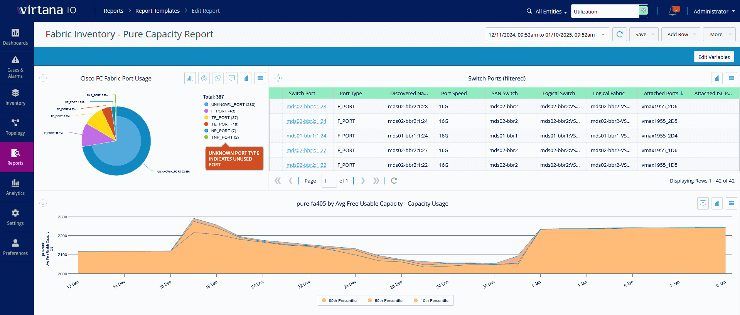Select Analytics in the sidebar
Screen dimensions: 740x315
(15, 187)
